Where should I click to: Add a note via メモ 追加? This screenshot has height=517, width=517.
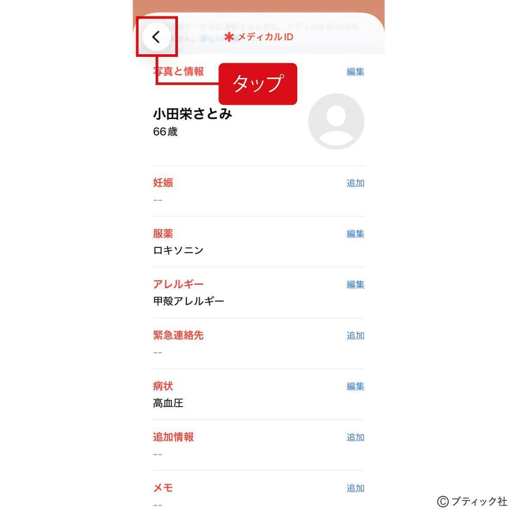click(355, 487)
